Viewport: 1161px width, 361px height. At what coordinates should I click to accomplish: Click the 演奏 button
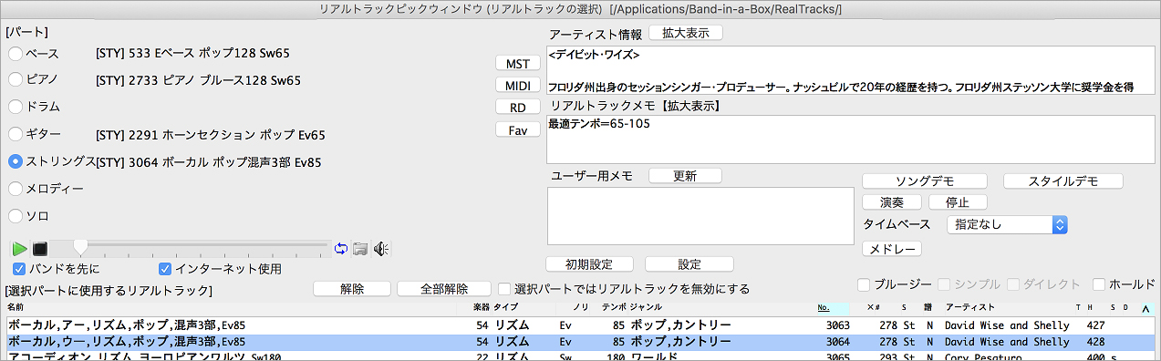pos(891,202)
